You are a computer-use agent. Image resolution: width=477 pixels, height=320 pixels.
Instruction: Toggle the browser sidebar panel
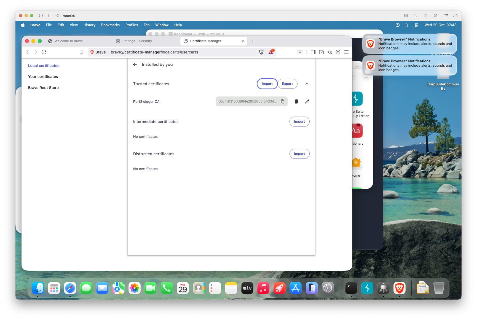pyautogui.click(x=313, y=52)
